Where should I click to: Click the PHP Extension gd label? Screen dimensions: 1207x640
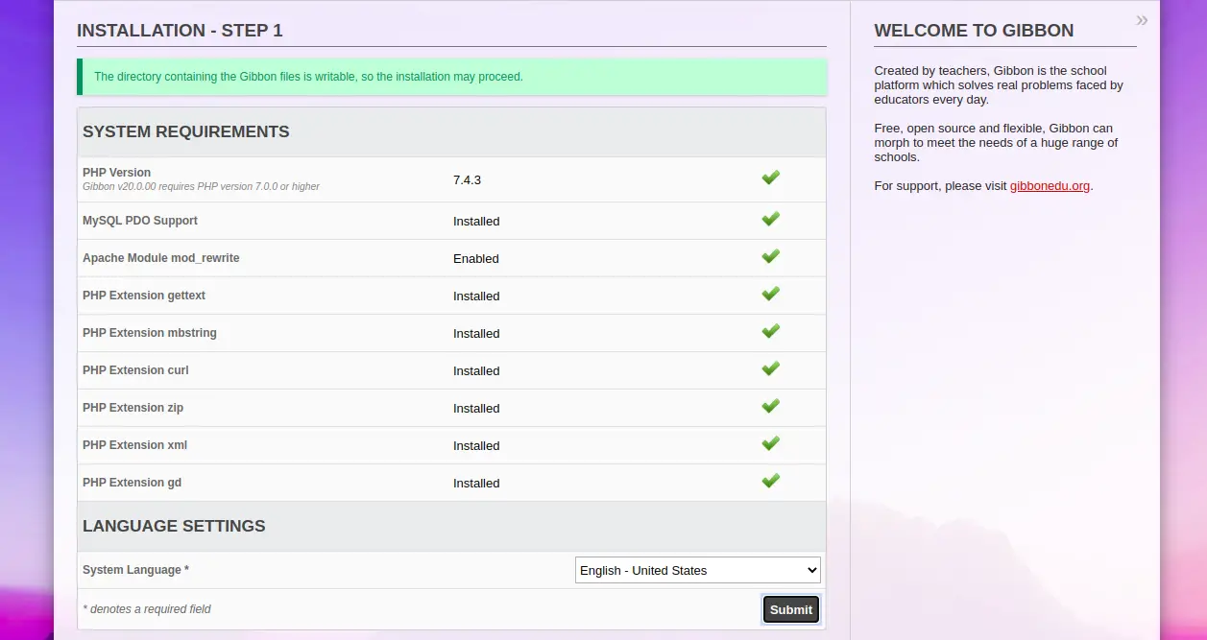132,483
